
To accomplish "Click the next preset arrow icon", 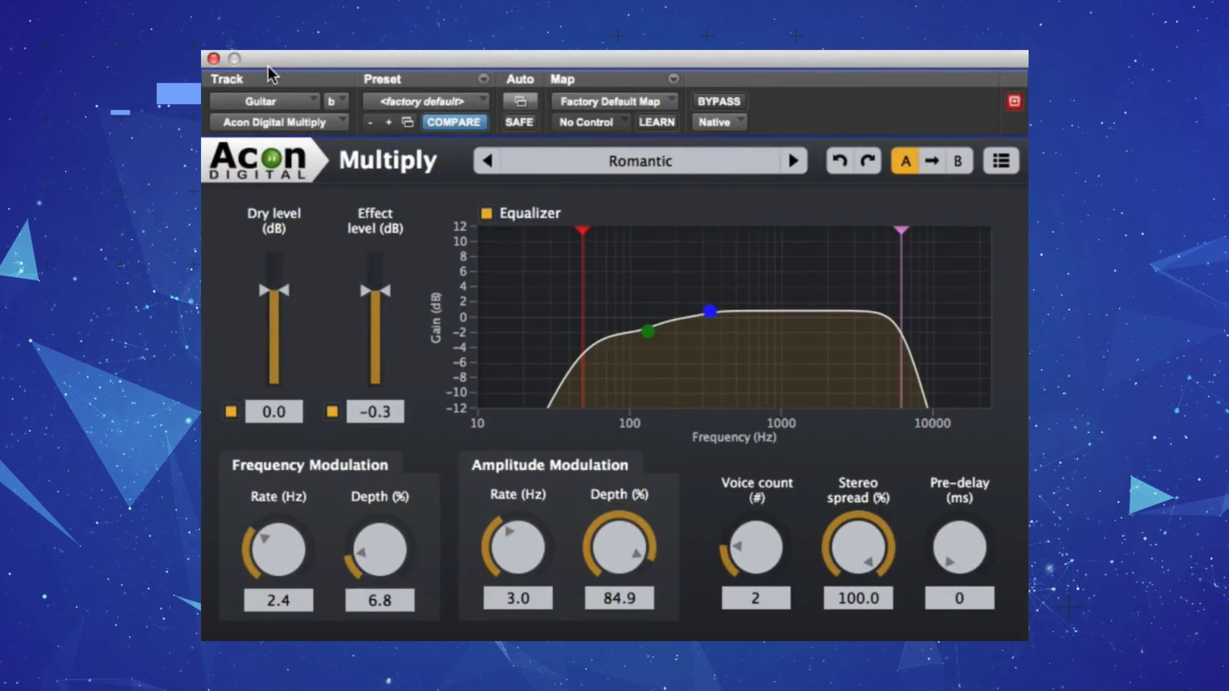I will [x=792, y=161].
